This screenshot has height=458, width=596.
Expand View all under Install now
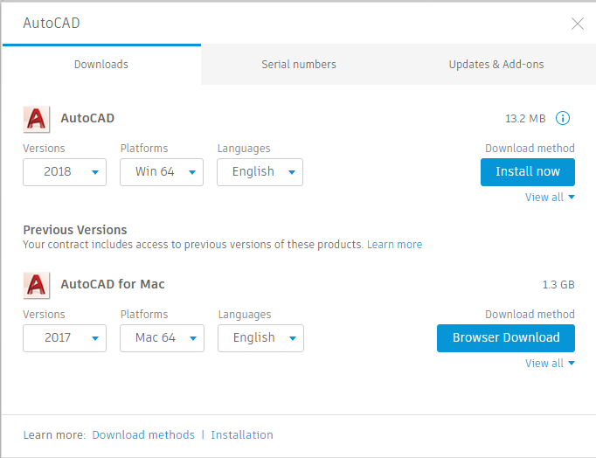point(550,198)
